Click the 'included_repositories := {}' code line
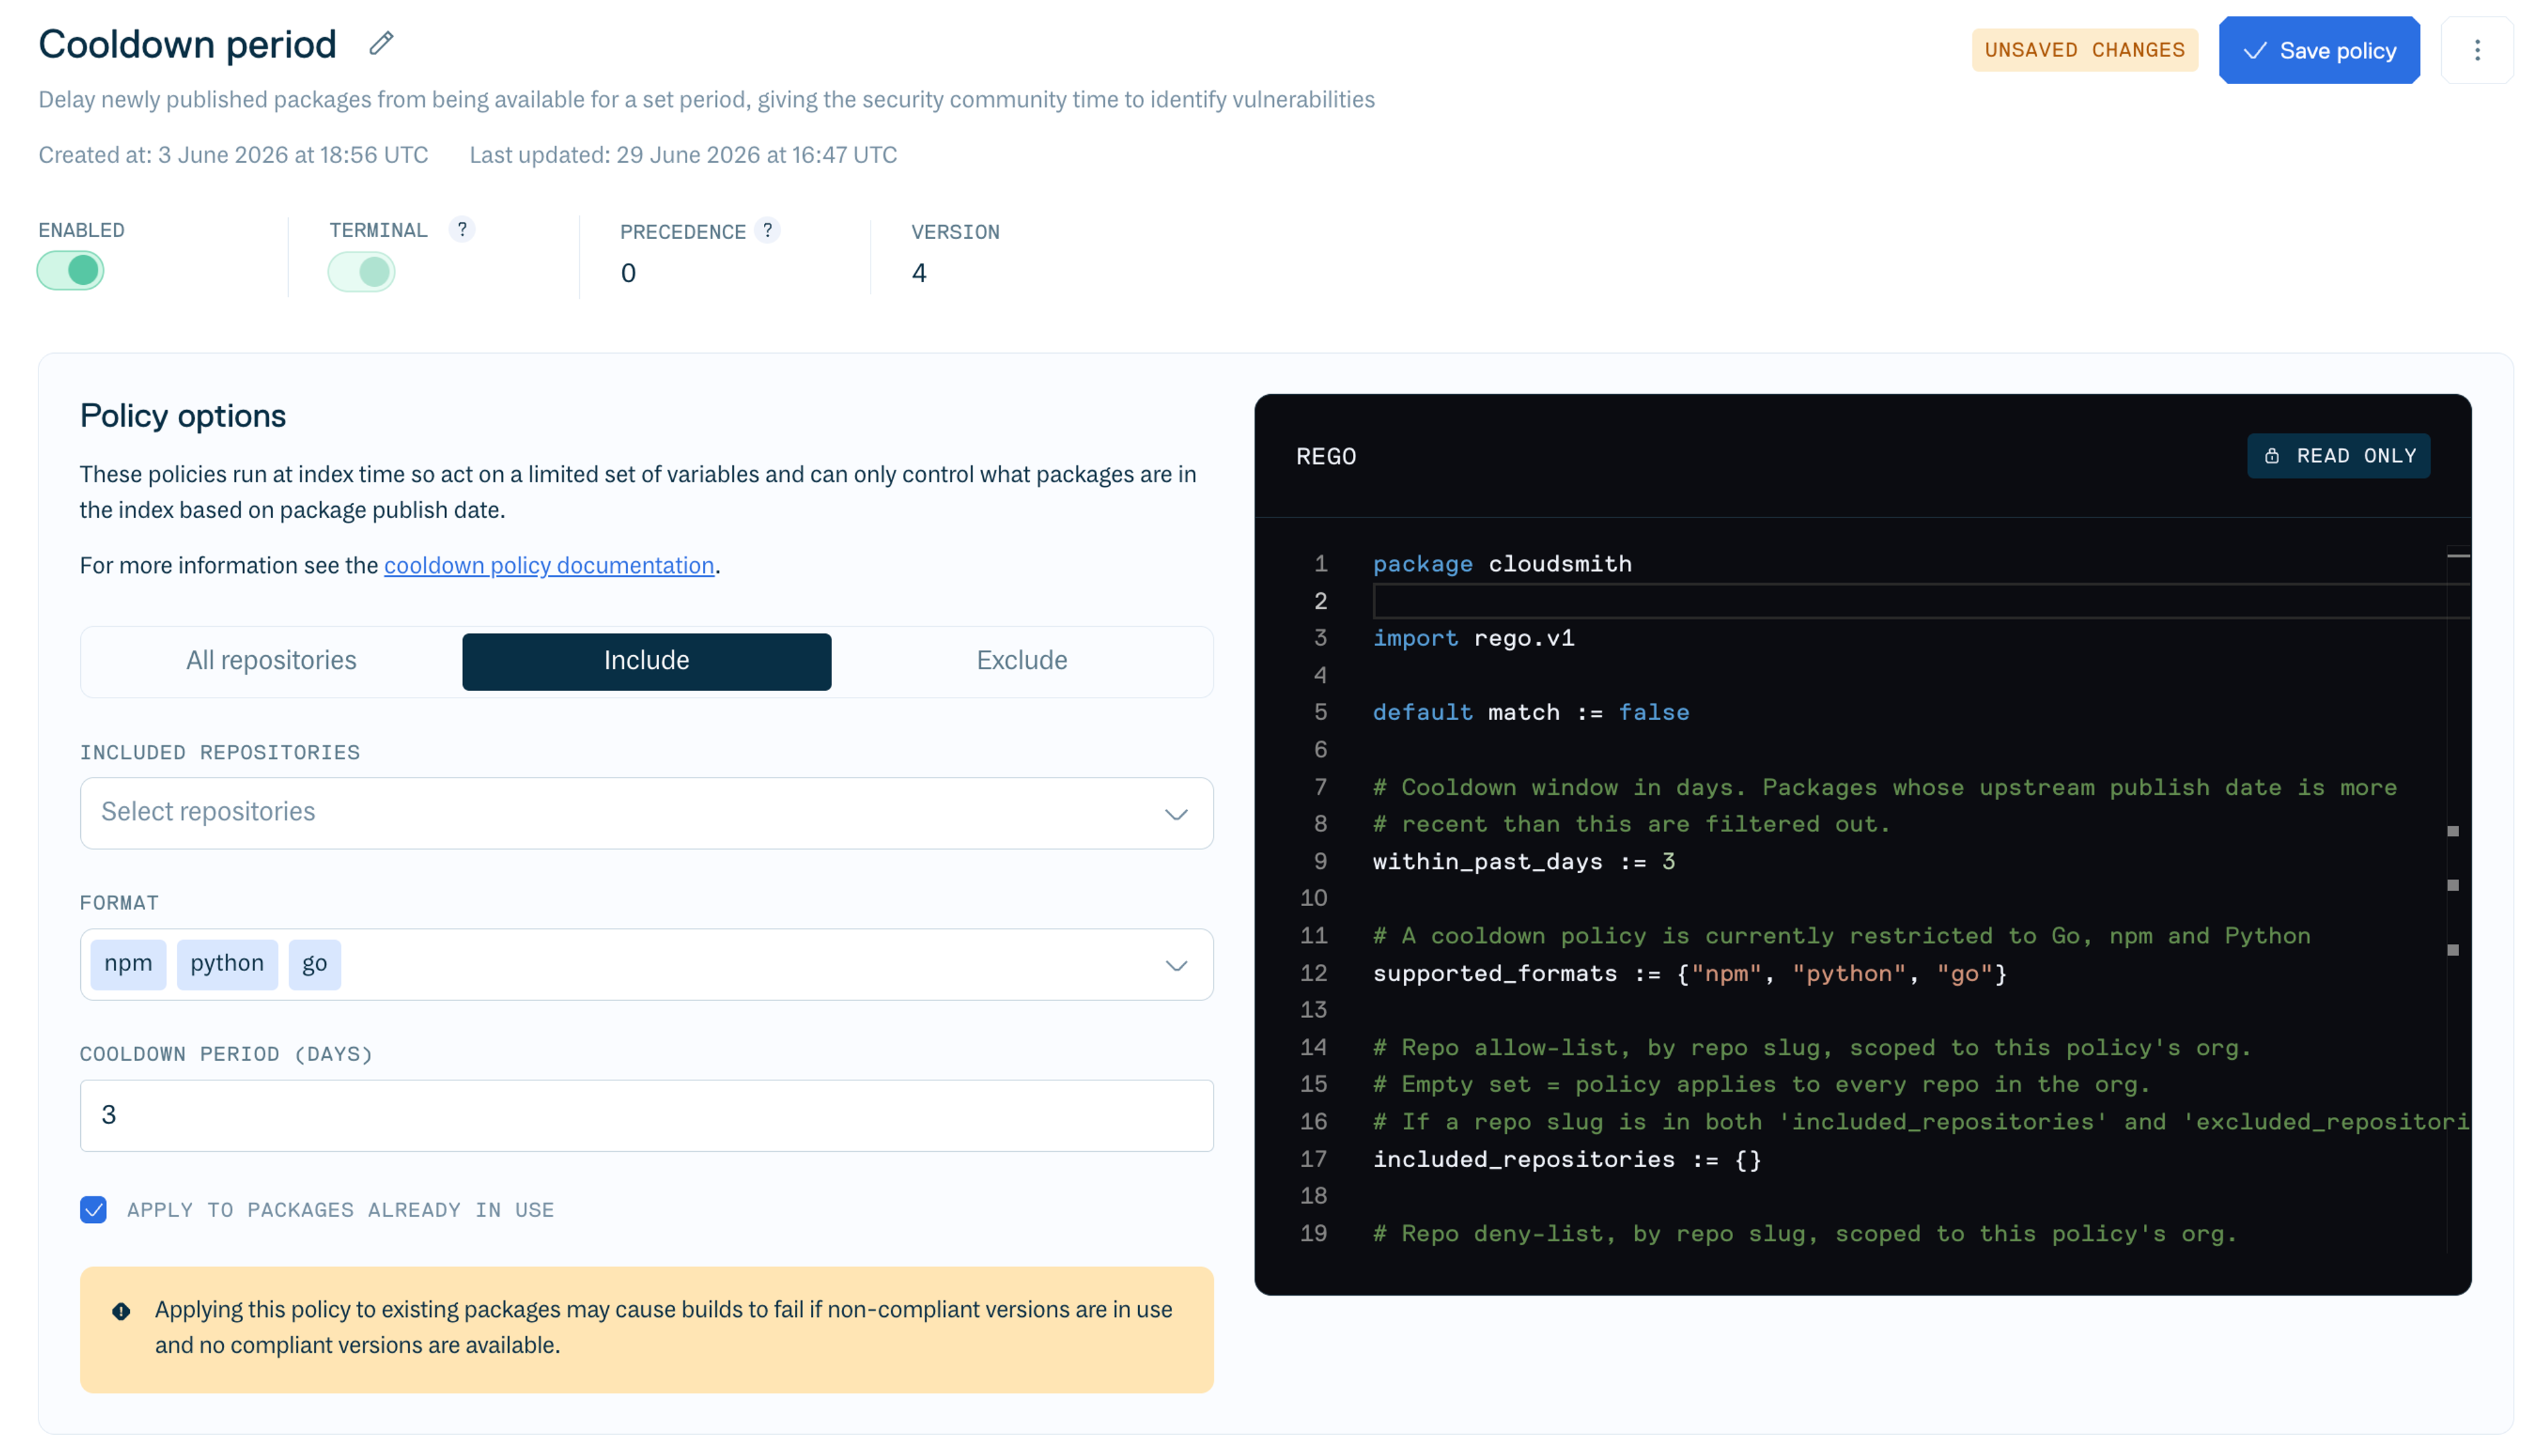 [x=1566, y=1159]
